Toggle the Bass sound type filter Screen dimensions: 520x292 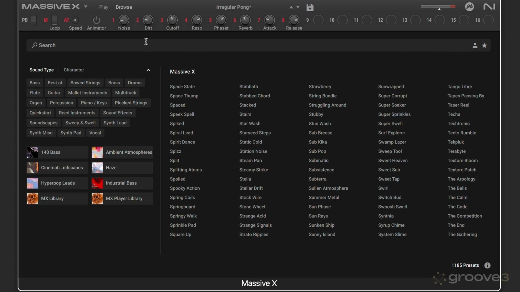click(34, 83)
